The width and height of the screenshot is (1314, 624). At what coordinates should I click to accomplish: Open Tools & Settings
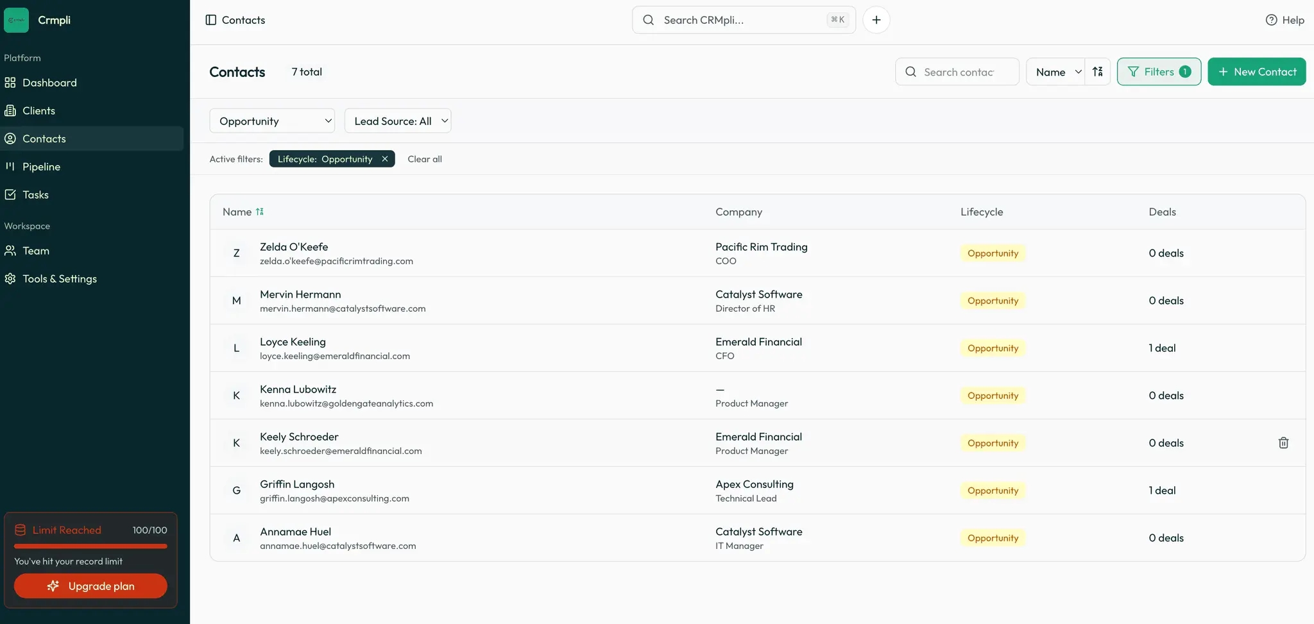92,279
